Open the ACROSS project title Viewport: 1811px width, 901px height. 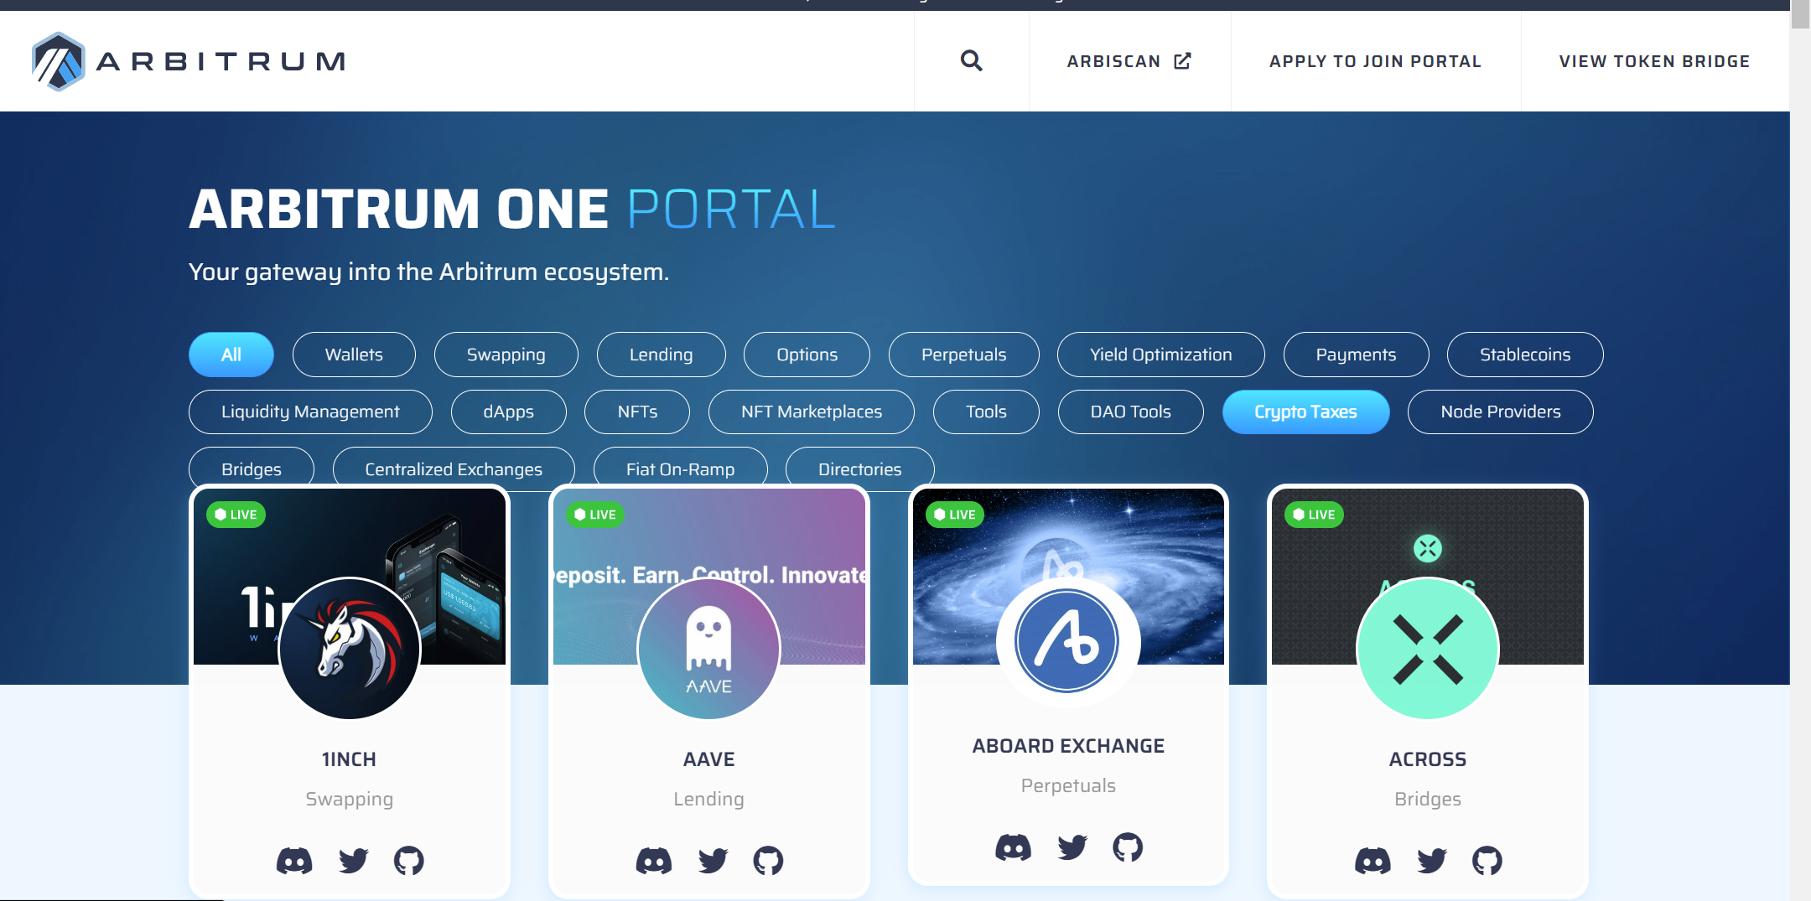tap(1428, 759)
